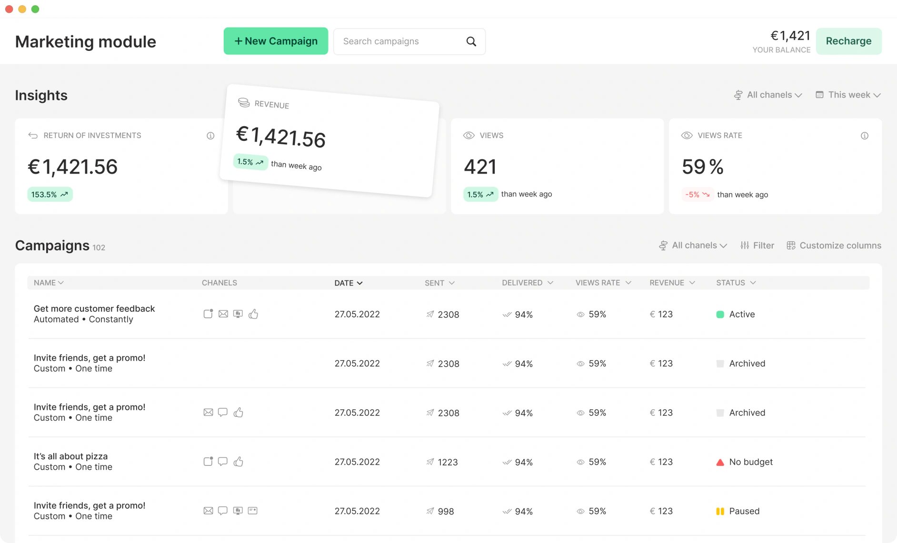This screenshot has height=543, width=897.
Task: Expand Insights All chanels dropdown
Action: tap(767, 95)
